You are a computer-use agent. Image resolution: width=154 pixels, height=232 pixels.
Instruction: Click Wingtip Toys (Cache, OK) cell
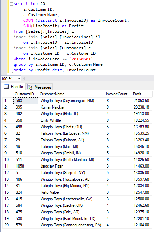pyautogui.click(x=71, y=205)
